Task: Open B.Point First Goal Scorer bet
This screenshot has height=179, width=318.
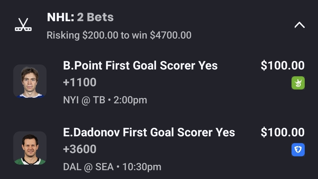Action: [140, 66]
